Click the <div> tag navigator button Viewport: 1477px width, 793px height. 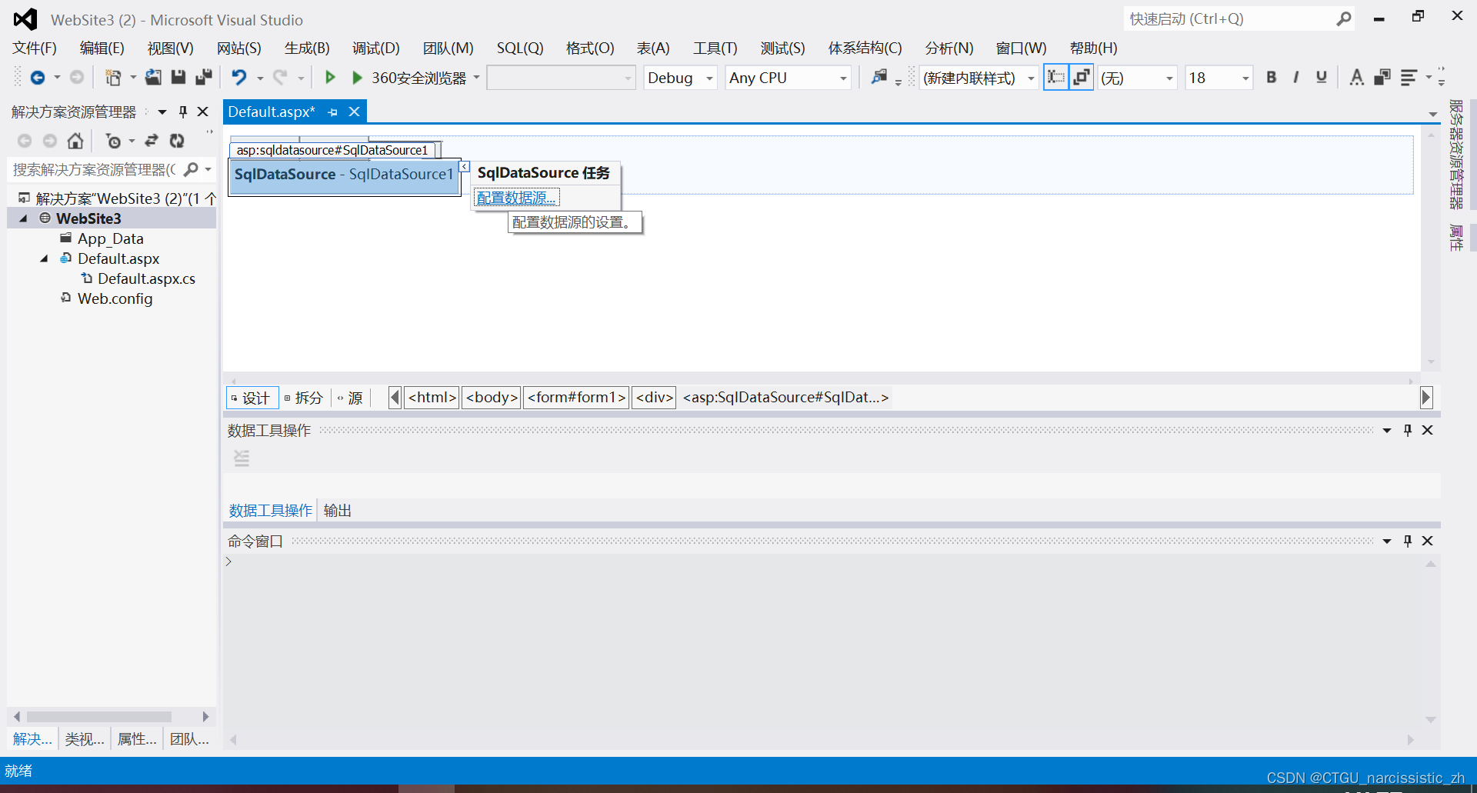coord(655,397)
